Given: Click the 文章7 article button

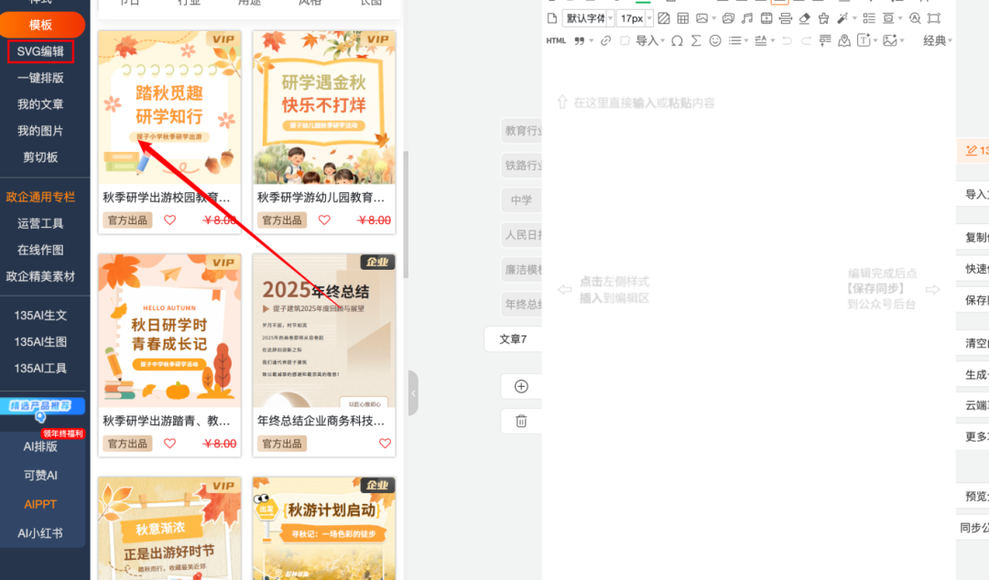Looking at the screenshot, I should tap(513, 338).
